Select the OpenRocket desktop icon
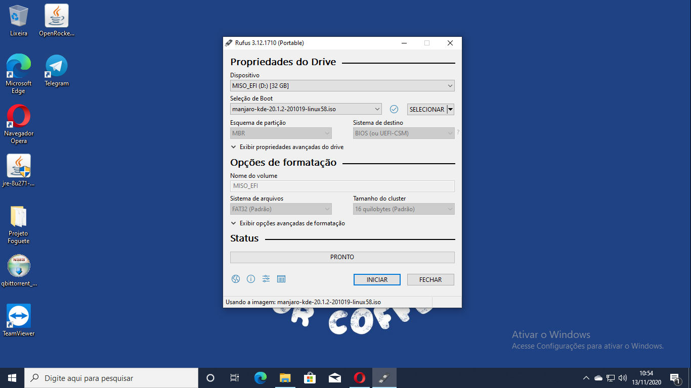This screenshot has height=388, width=691. pos(57,21)
